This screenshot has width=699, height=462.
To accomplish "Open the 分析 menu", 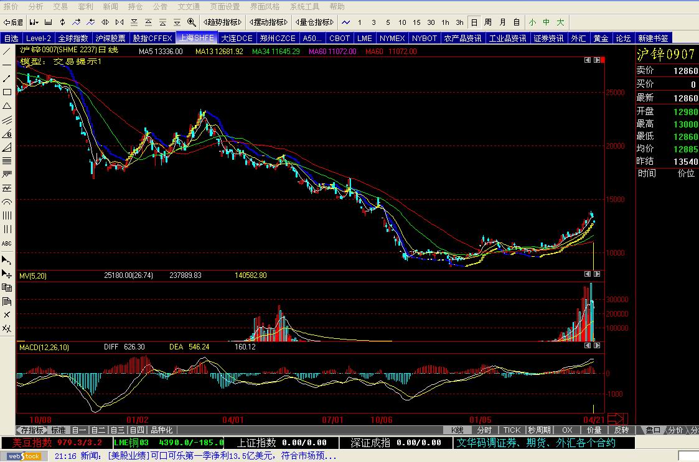I will click(x=35, y=7).
